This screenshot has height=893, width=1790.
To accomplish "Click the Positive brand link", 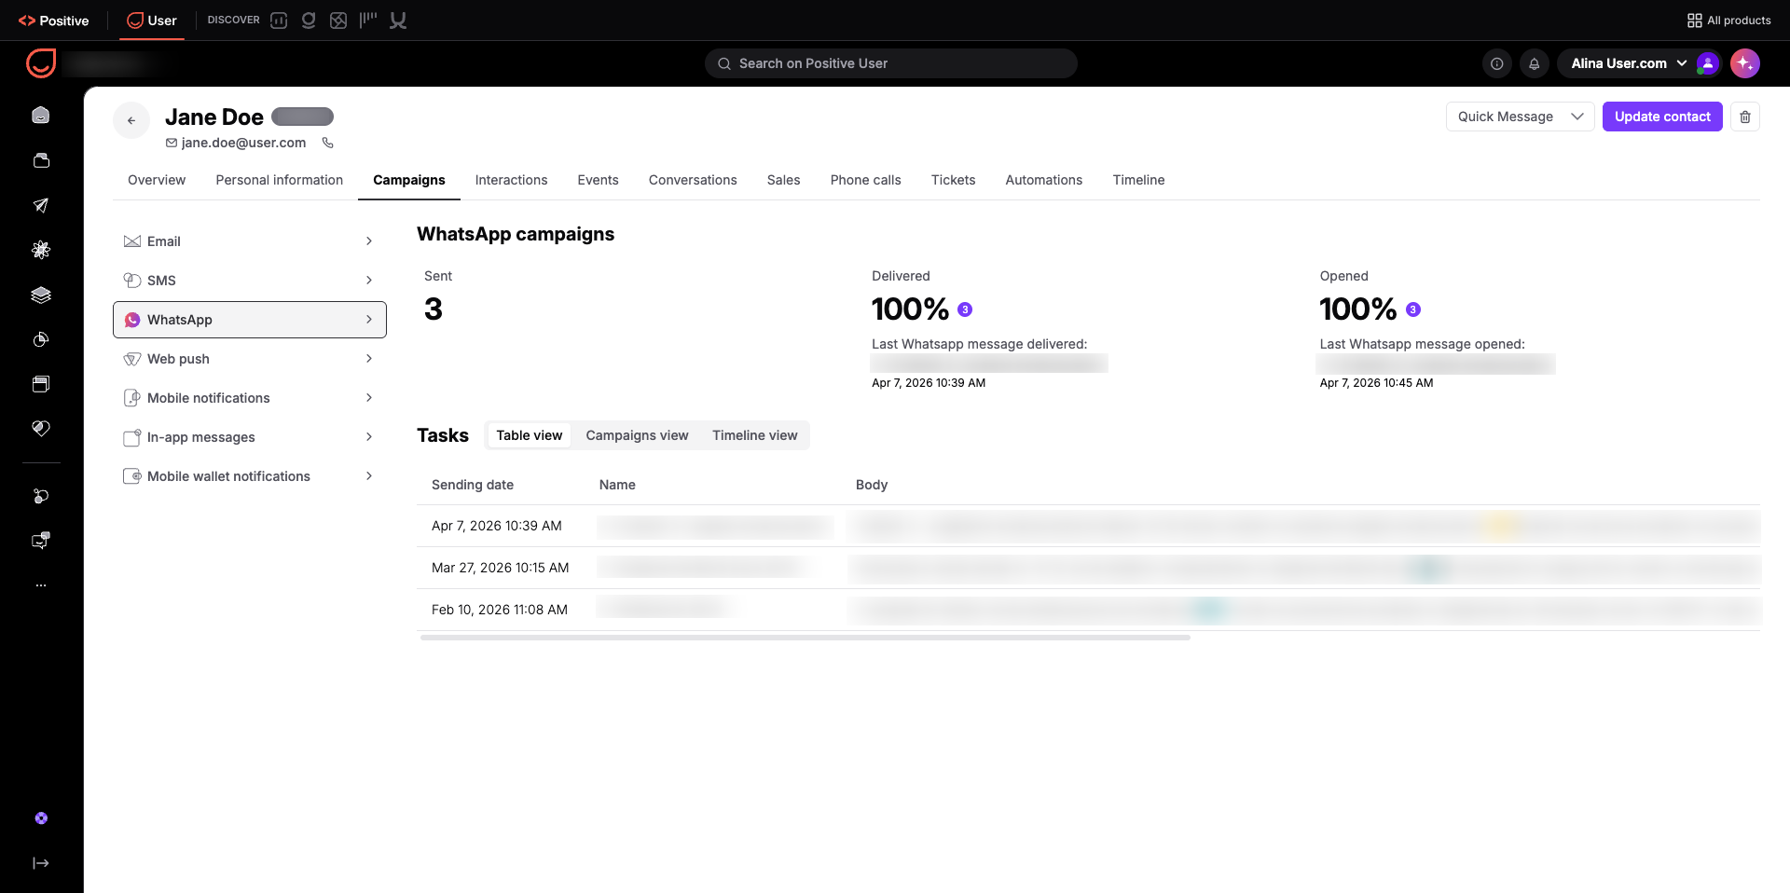I will pyautogui.click(x=54, y=21).
